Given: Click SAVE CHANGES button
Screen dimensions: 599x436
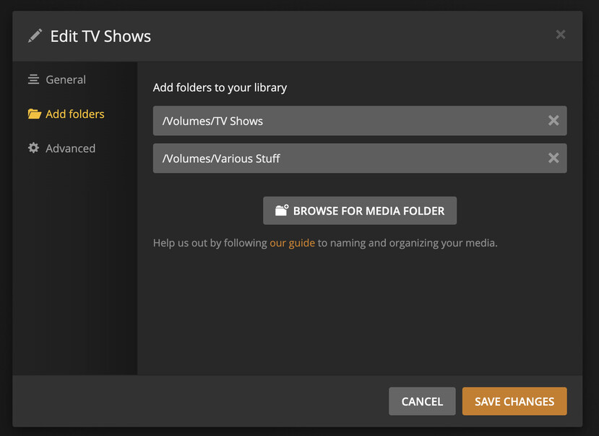Looking at the screenshot, I should coord(514,401).
